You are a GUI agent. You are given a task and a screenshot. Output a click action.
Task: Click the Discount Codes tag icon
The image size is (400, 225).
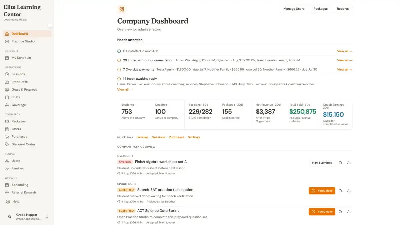pos(7,144)
